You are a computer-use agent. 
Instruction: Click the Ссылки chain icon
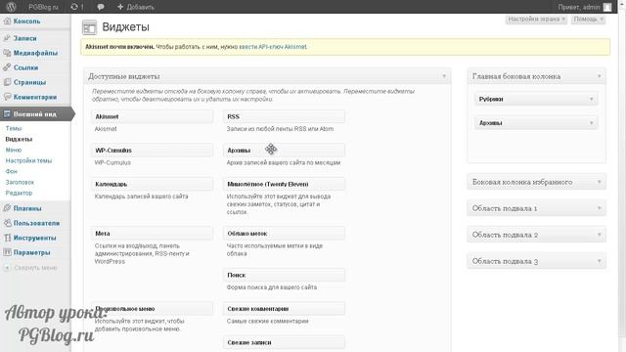coord(7,67)
